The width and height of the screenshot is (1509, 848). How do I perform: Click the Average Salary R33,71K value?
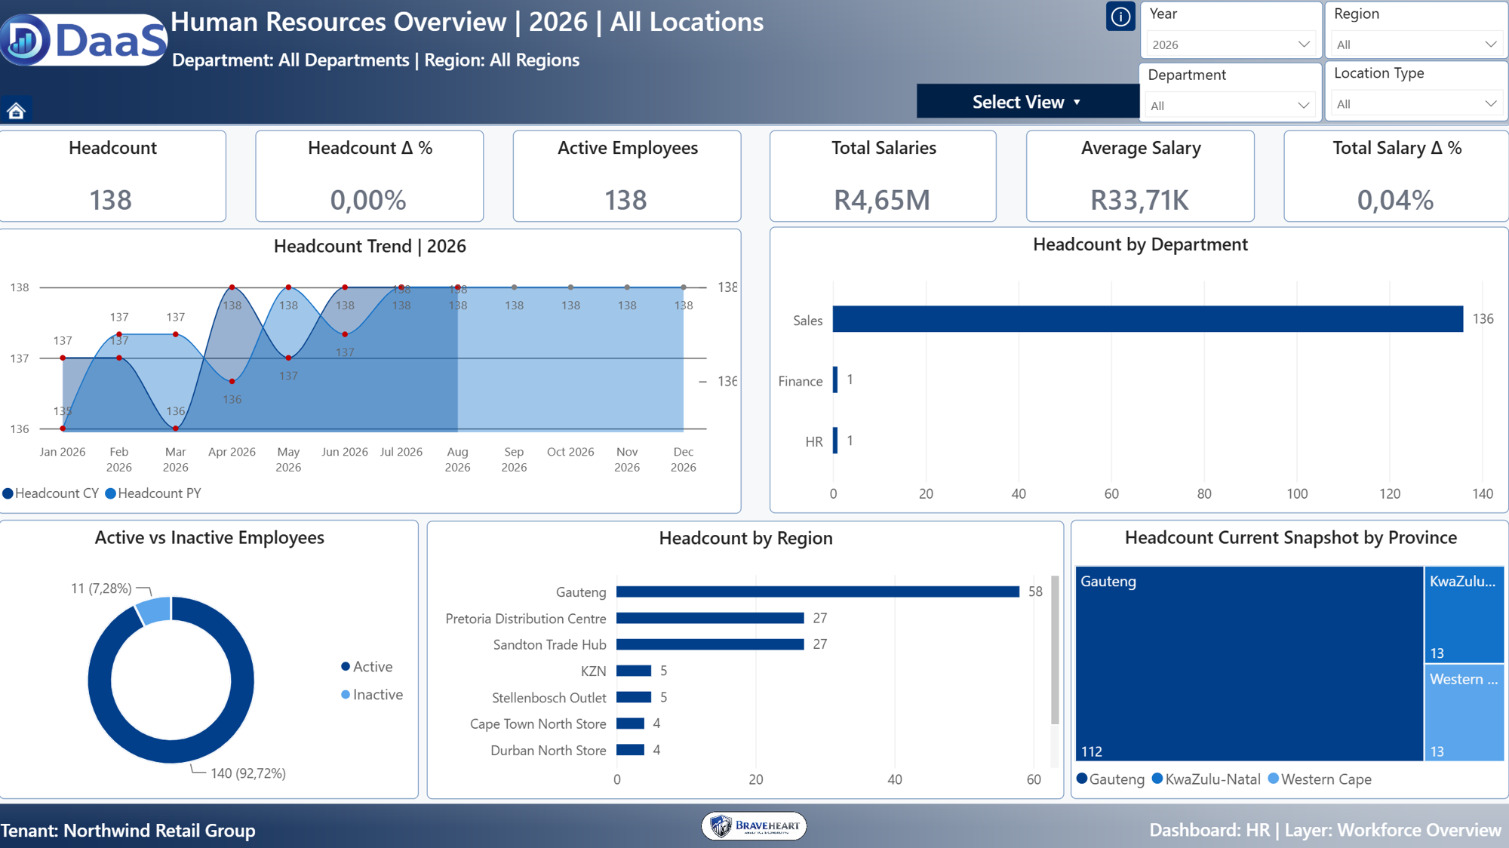(x=1139, y=200)
